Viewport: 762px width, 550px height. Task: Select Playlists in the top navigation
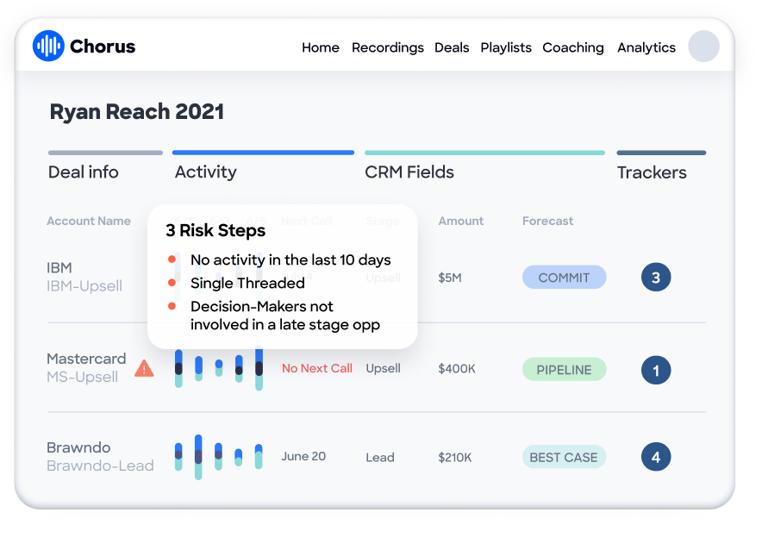[x=506, y=47]
